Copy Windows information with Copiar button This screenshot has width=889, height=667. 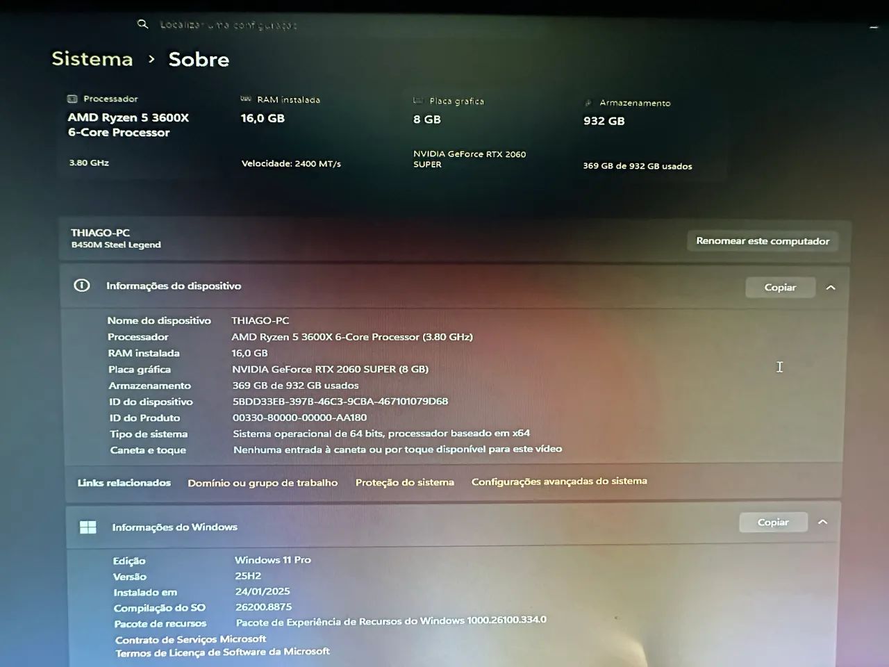click(773, 522)
